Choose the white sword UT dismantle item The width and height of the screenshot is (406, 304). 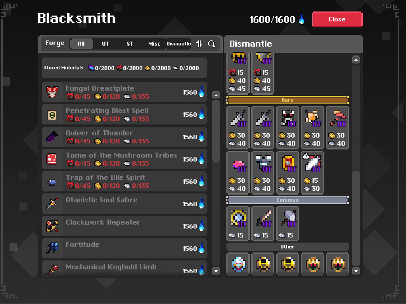pyautogui.click(x=312, y=172)
